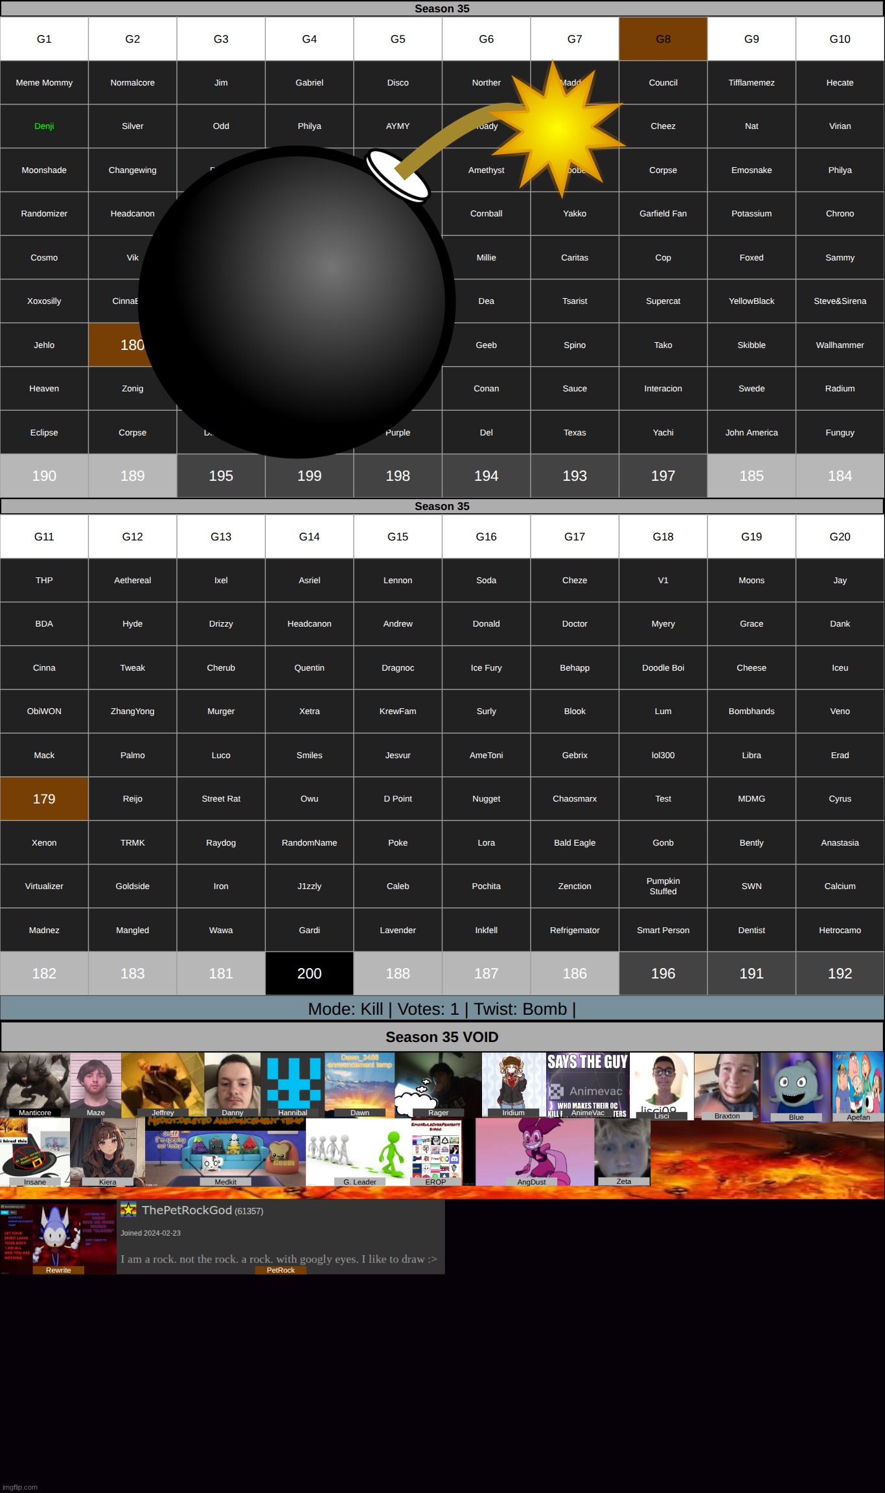Select the 190 score under G1
This screenshot has width=885, height=1493.
(44, 476)
